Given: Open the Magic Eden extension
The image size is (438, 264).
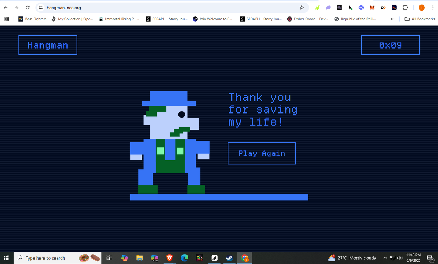Looking at the screenshot, I should 394,7.
